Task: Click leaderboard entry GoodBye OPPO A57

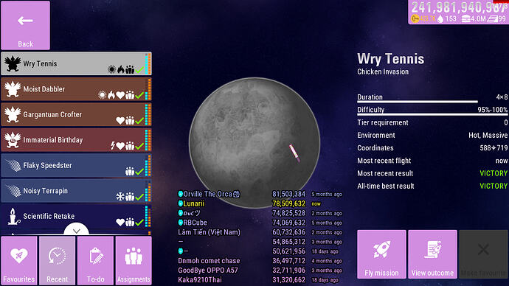Action: point(208,270)
